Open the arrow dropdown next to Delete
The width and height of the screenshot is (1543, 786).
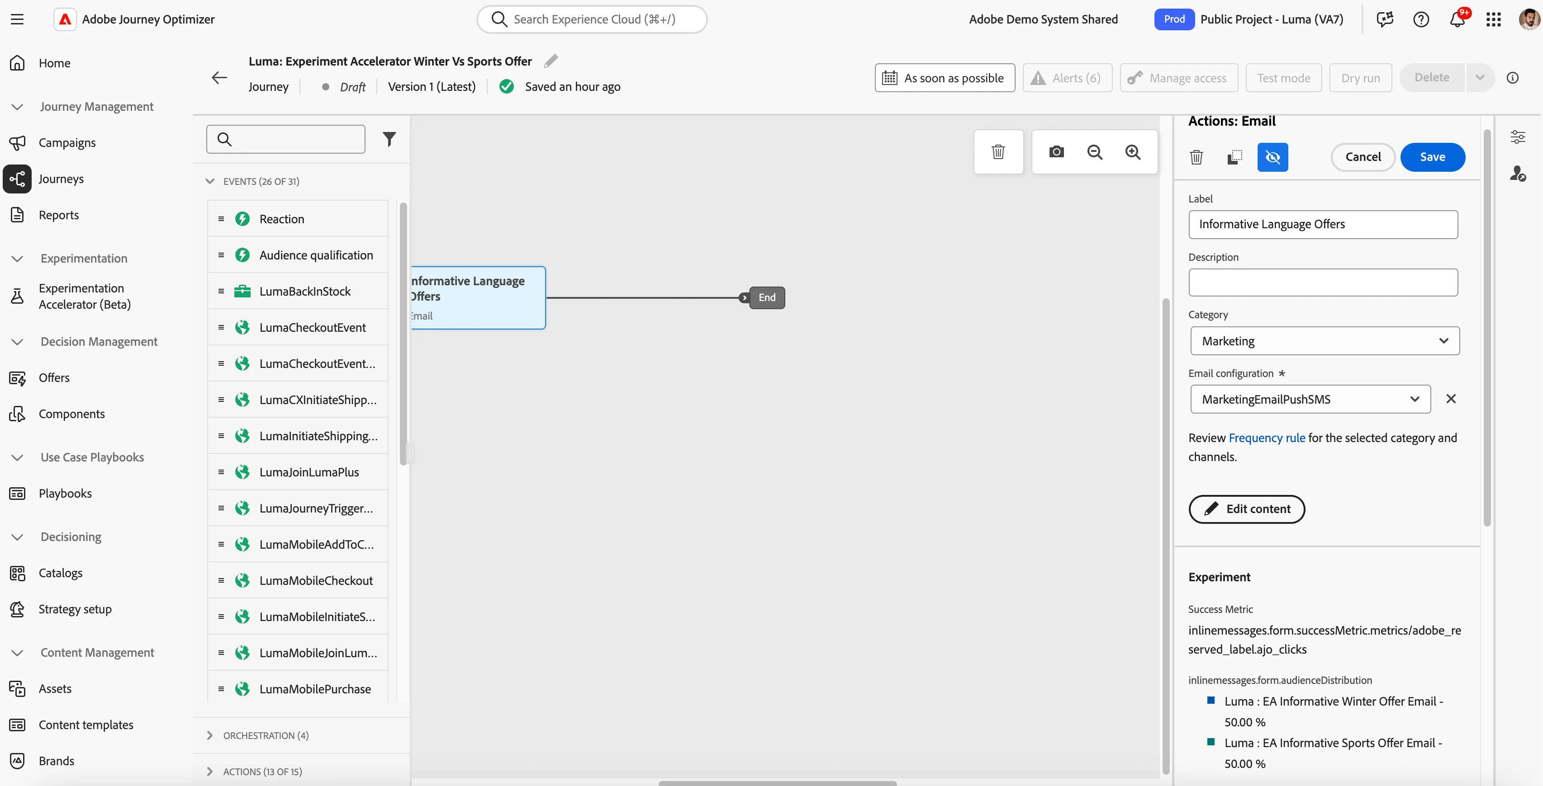(1480, 78)
